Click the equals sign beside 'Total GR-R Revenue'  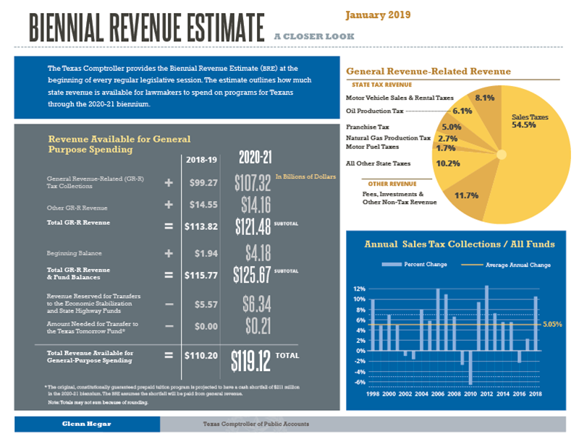click(169, 226)
